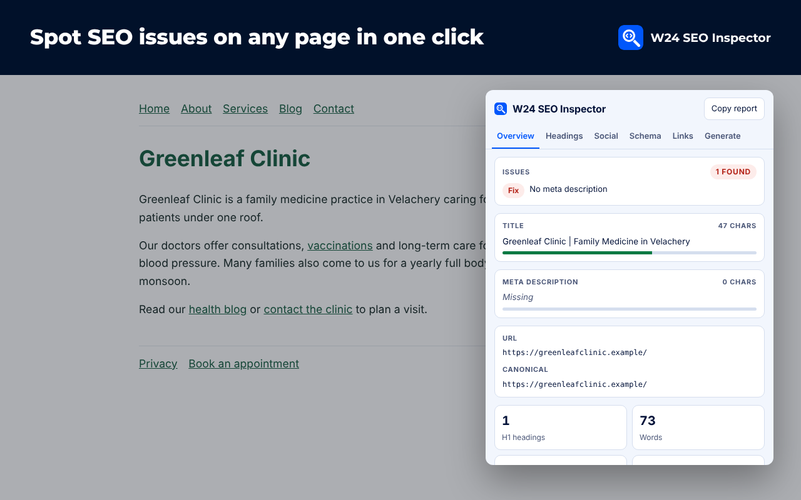Screen dimensions: 801x500
Task: Click the Fix badge for missing meta description
Action: point(513,191)
